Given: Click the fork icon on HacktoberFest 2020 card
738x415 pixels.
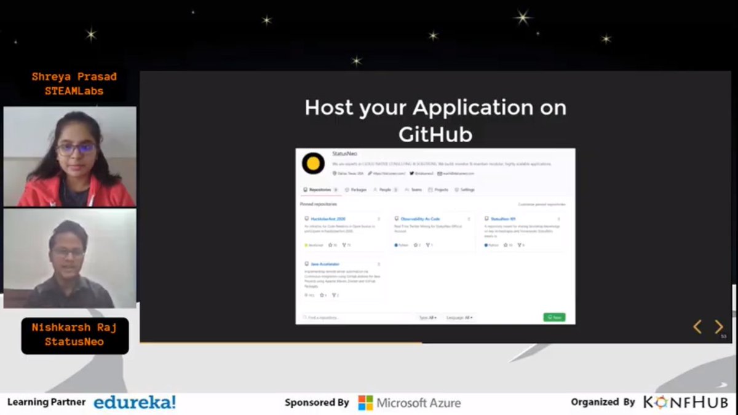Looking at the screenshot, I should pos(343,245).
